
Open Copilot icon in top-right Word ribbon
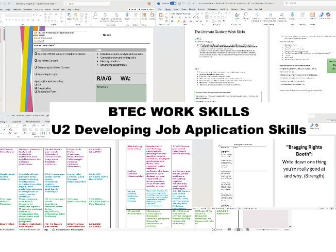coord(328,16)
